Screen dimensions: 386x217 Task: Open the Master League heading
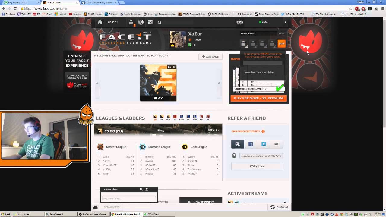click(x=116, y=147)
